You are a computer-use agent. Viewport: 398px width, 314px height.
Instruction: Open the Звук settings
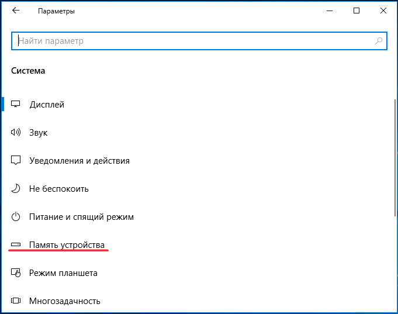point(39,133)
